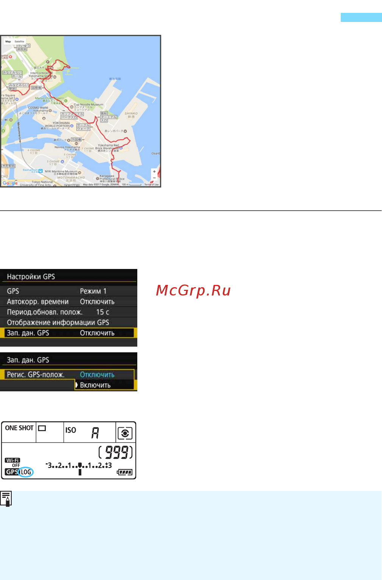The image size is (382, 580).
Task: Switch map to Satellite view
Action: click(19, 41)
